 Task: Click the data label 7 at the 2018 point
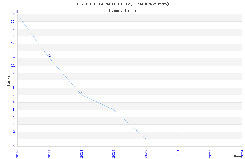pyautogui.click(x=81, y=92)
